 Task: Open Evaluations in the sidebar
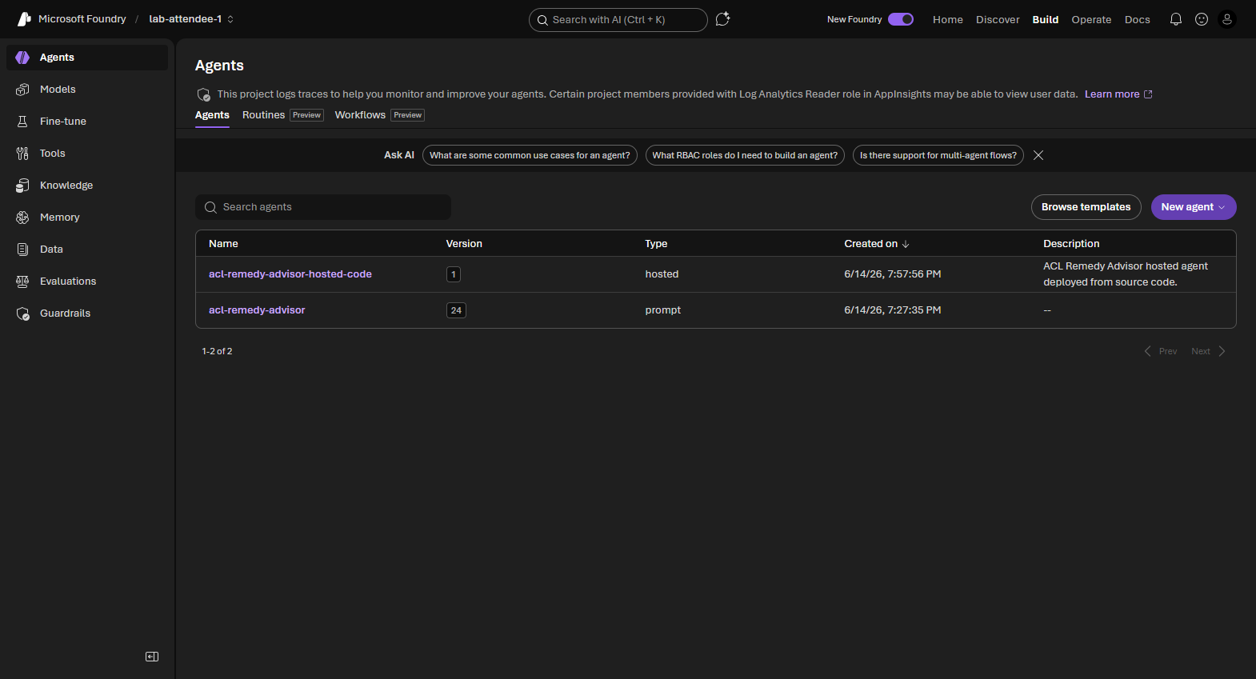[87, 282]
